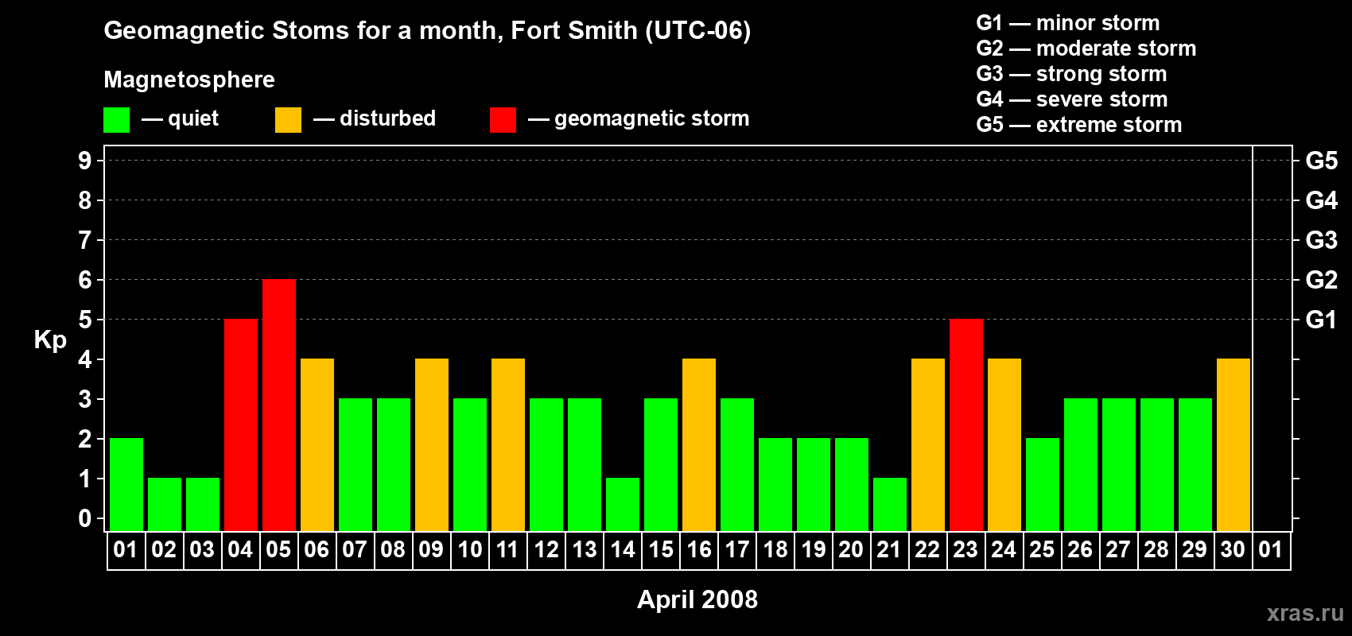Select the green bar for April 01
The image size is (1352, 636).
pyautogui.click(x=126, y=485)
